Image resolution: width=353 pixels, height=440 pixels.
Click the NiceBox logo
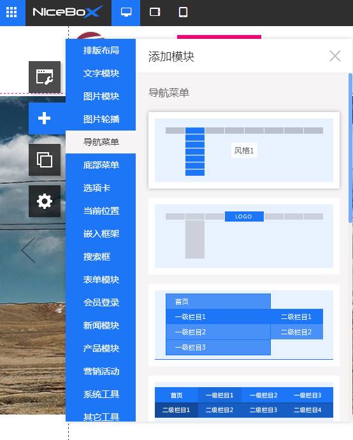(68, 12)
